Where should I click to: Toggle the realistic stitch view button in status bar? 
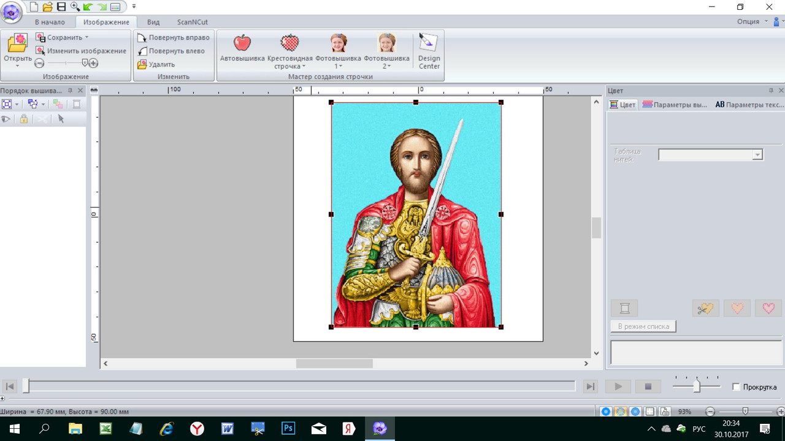[621, 412]
